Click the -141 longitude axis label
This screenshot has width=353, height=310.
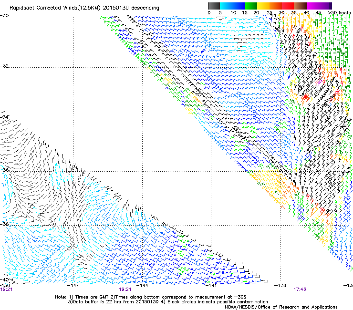[211, 286]
